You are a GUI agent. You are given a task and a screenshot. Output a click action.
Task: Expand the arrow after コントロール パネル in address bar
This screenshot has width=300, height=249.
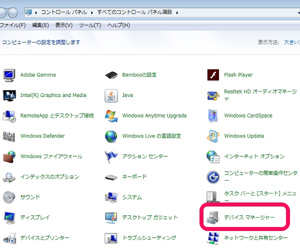pyautogui.click(x=92, y=13)
